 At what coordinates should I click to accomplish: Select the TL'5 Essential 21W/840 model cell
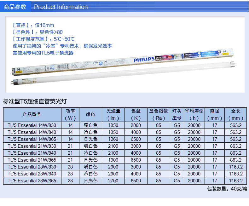click(x=32, y=153)
